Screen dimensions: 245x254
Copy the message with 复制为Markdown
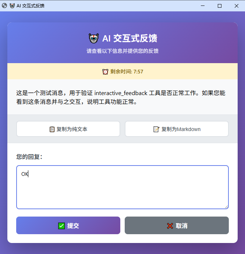click(177, 129)
